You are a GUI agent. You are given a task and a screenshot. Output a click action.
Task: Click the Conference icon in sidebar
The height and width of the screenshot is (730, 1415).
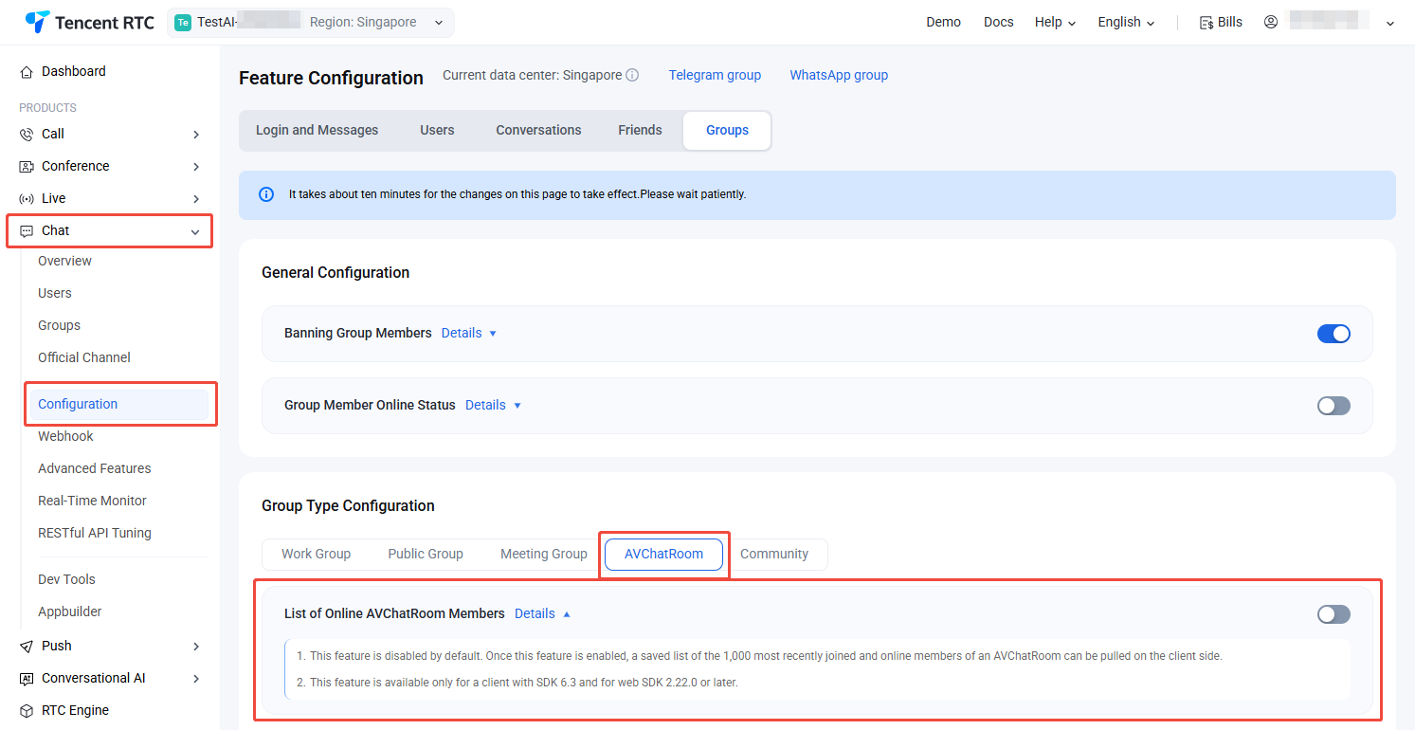click(x=27, y=167)
